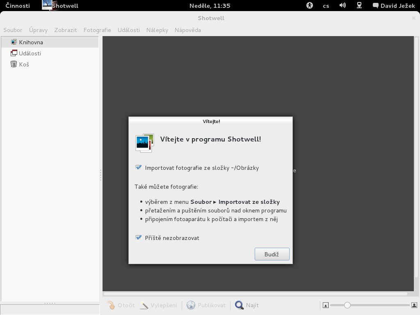The height and width of the screenshot is (315, 420).
Task: Open the Nápověda menu
Action: pos(188,30)
